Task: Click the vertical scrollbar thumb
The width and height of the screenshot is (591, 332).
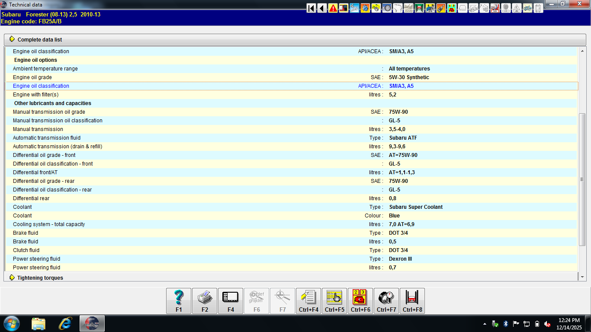Action: (x=582, y=179)
